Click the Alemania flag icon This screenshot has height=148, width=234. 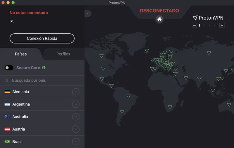7,92
